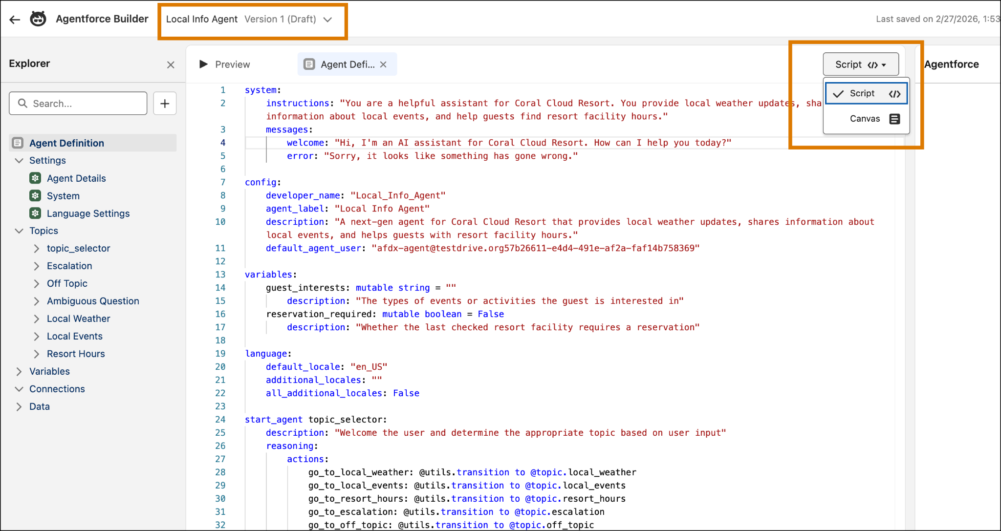
Task: Click the System gear icon
Action: click(35, 195)
